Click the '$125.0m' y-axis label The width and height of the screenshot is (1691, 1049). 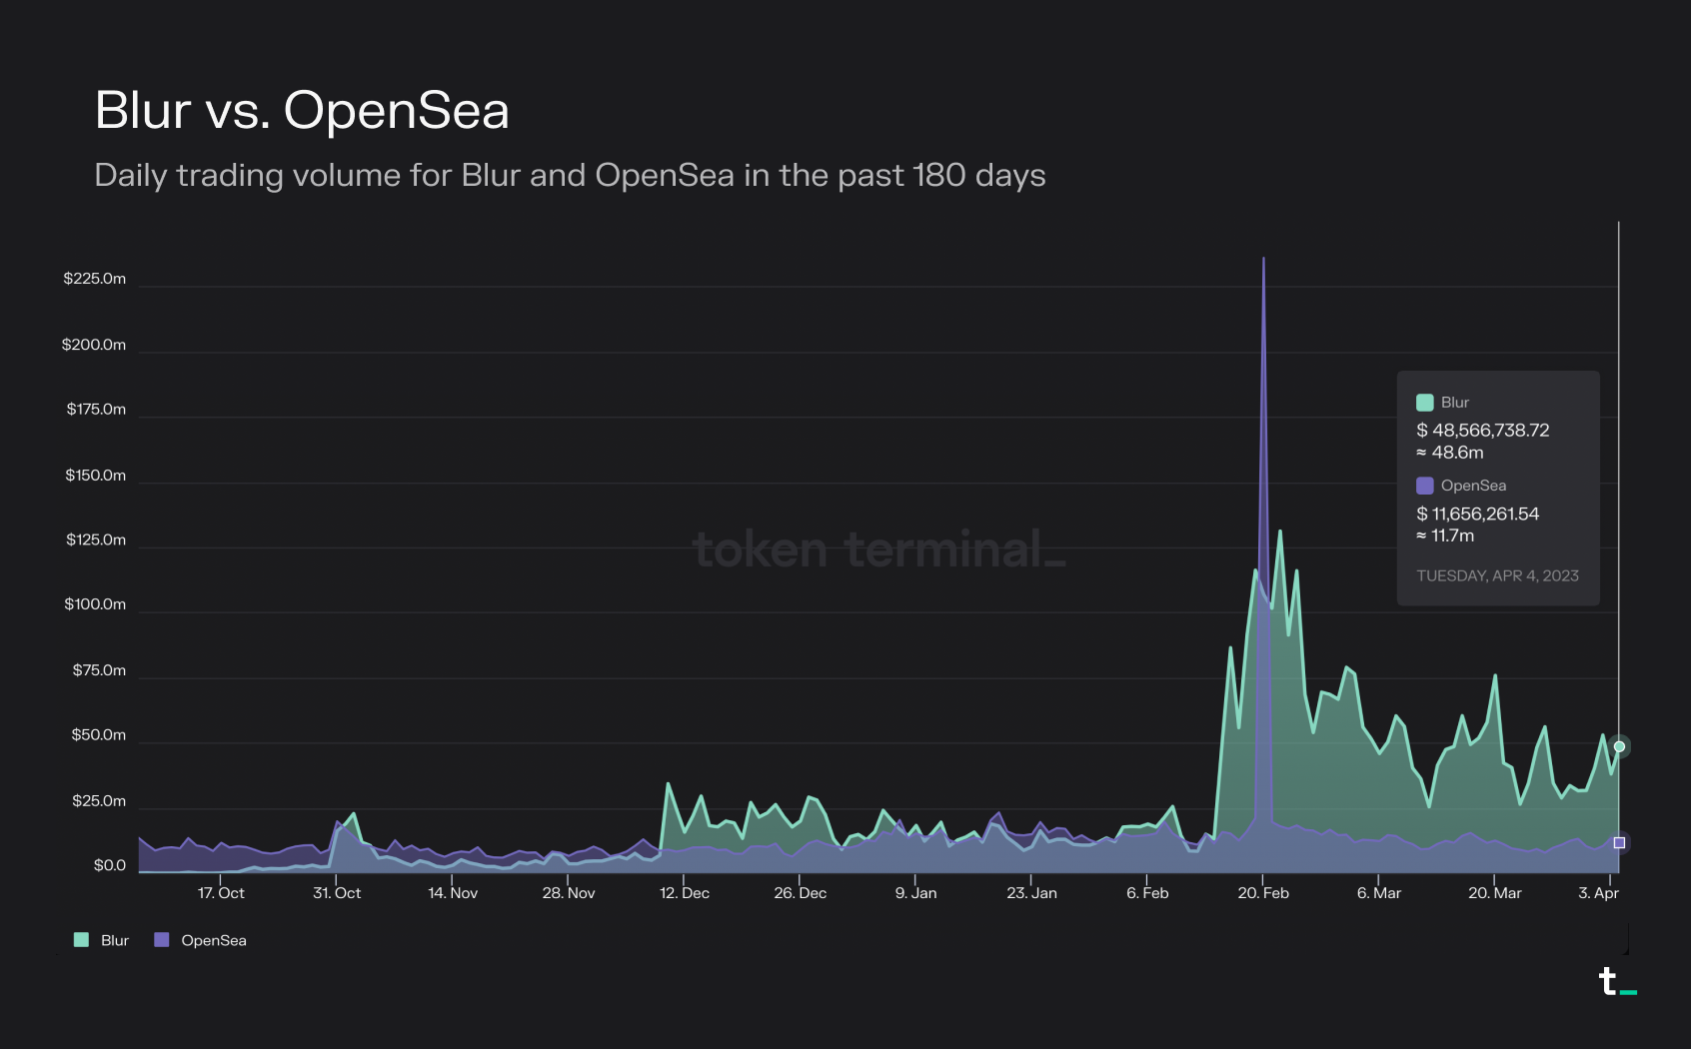coord(96,540)
